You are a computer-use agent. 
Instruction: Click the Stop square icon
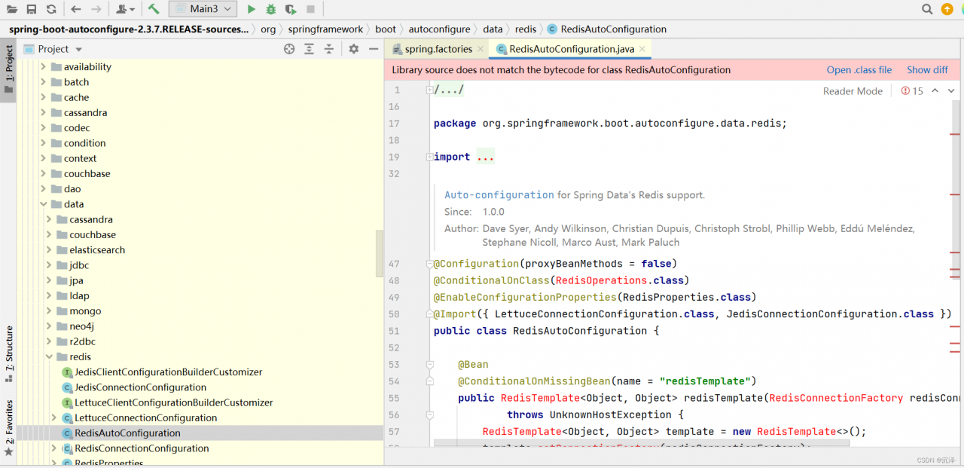coord(310,9)
